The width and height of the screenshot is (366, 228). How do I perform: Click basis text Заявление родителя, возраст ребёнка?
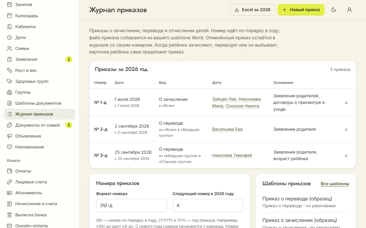click(295, 155)
